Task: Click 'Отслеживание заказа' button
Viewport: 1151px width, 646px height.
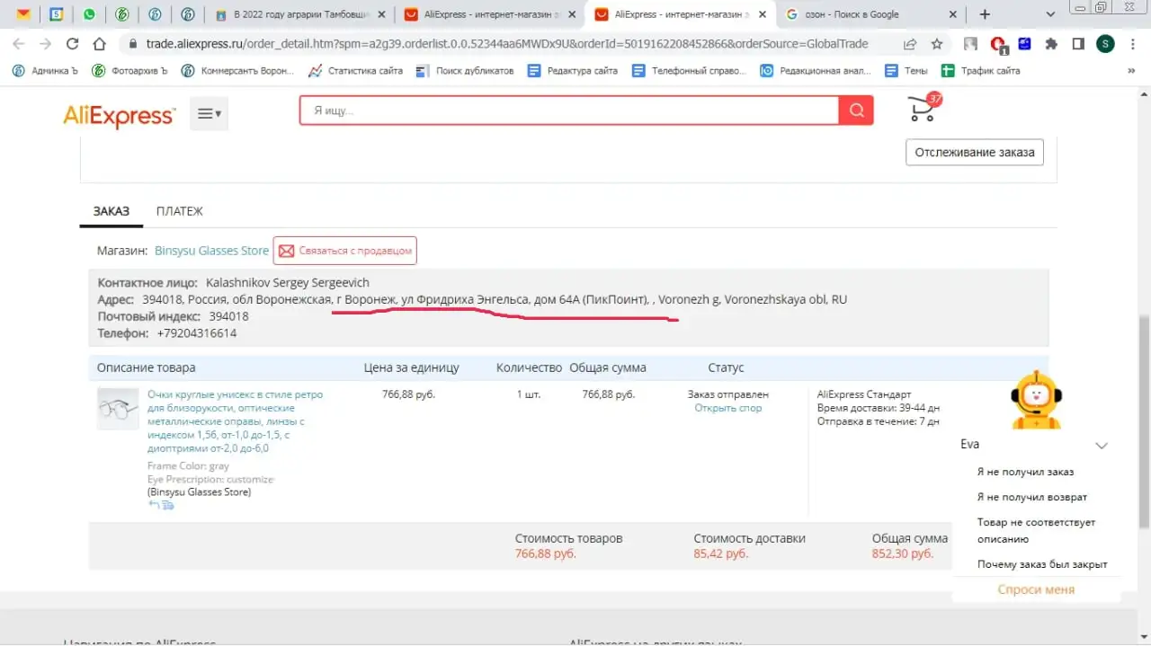Action: click(975, 153)
